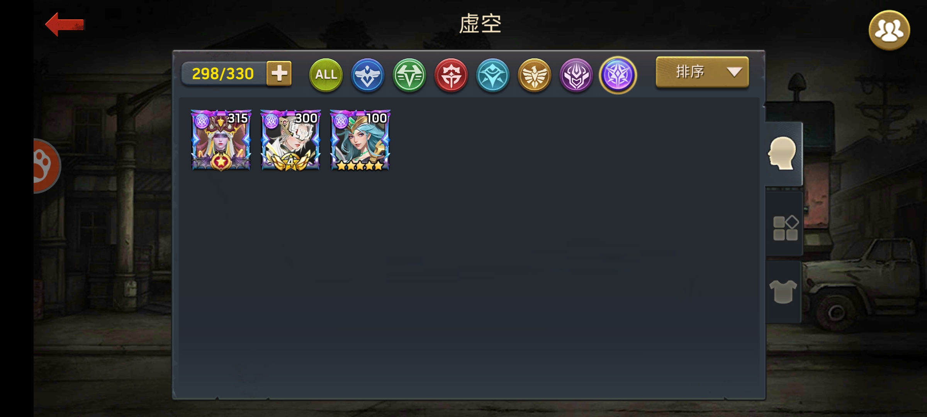Select the level 300 hero card
Screen dimensions: 927x417
point(290,140)
